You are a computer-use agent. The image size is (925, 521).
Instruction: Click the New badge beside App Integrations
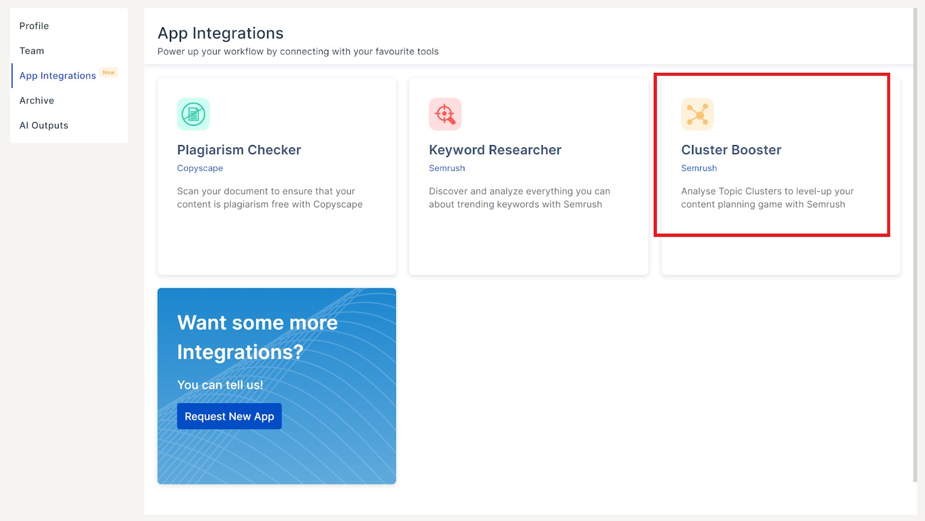[x=109, y=73]
